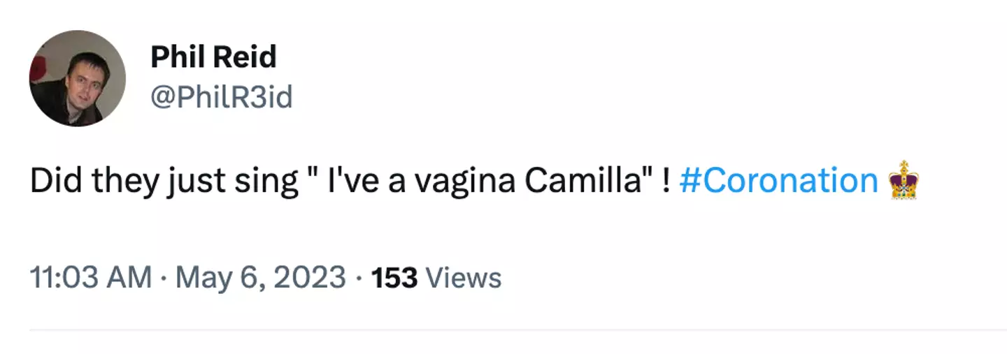Click the 11:03 AM timestamp
1007x354 pixels.
[x=90, y=278]
